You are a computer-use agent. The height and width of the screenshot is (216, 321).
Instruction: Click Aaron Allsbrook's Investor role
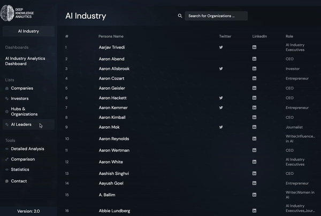pyautogui.click(x=293, y=69)
